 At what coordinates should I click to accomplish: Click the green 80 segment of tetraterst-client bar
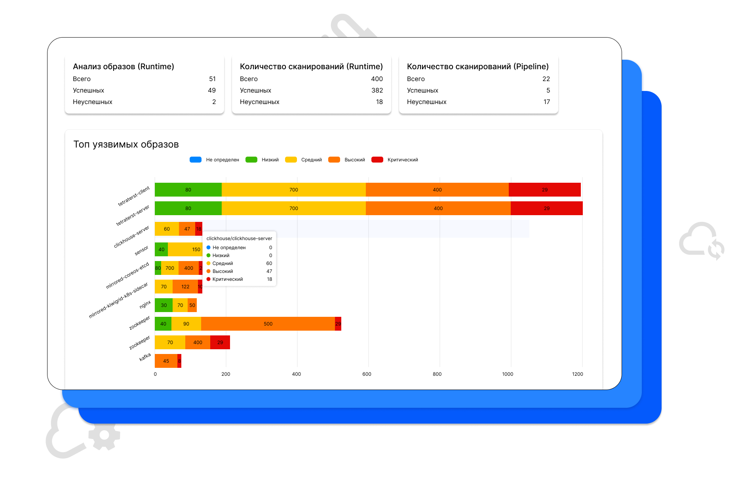(x=188, y=190)
